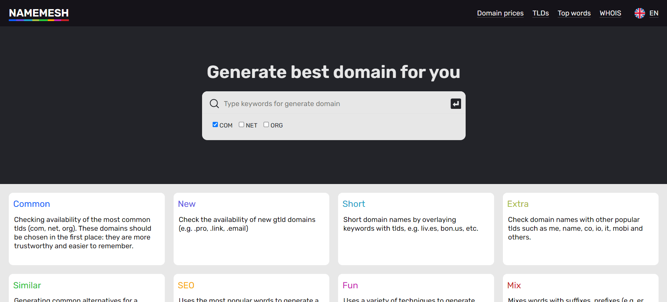Choose the Short category heading
This screenshot has height=302, width=667.
pos(354,204)
